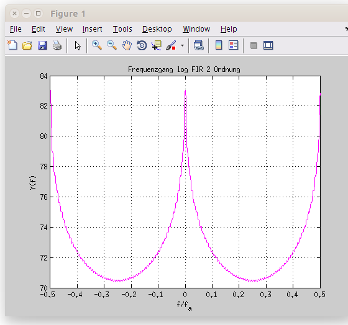Image resolution: width=348 pixels, height=325 pixels.
Task: Activate the Zoom Out magnifier
Action: pyautogui.click(x=112, y=45)
